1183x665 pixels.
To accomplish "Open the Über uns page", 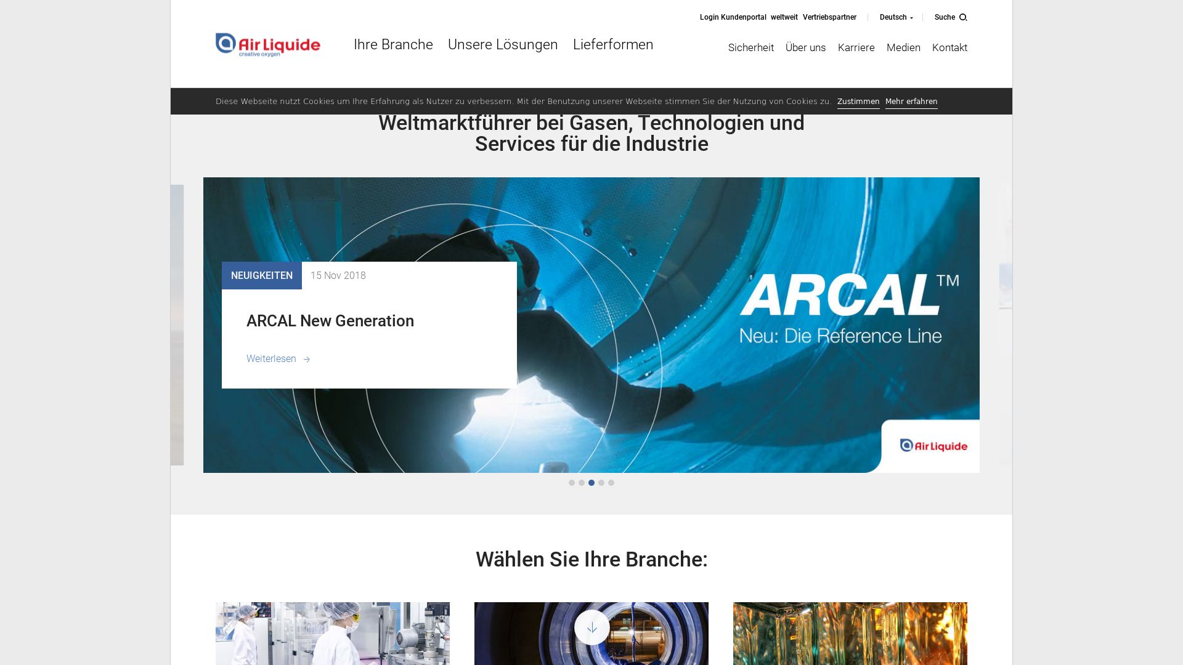I will tap(806, 47).
